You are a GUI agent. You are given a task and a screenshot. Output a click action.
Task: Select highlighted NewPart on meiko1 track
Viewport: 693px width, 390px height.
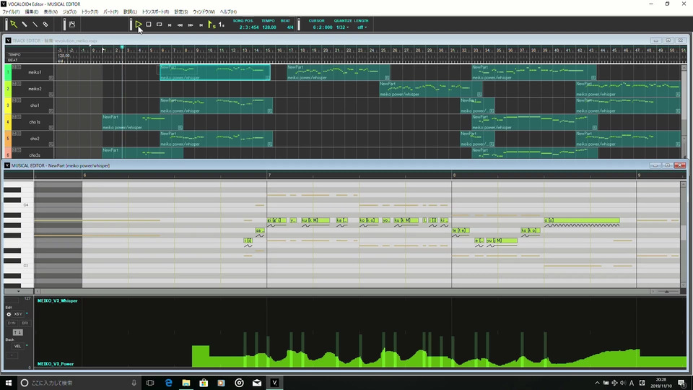tap(215, 72)
